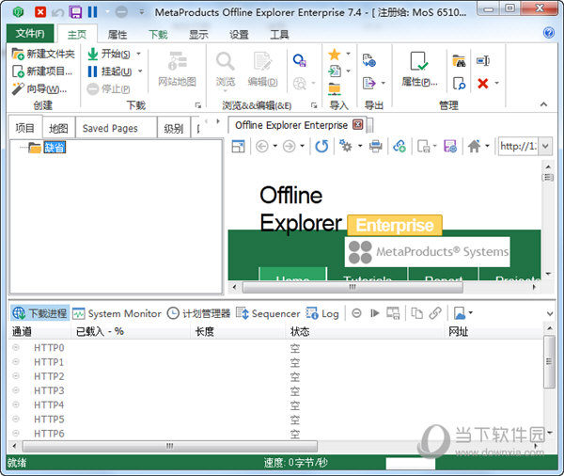
Task: Click the Stop (停止) button
Action: (109, 88)
